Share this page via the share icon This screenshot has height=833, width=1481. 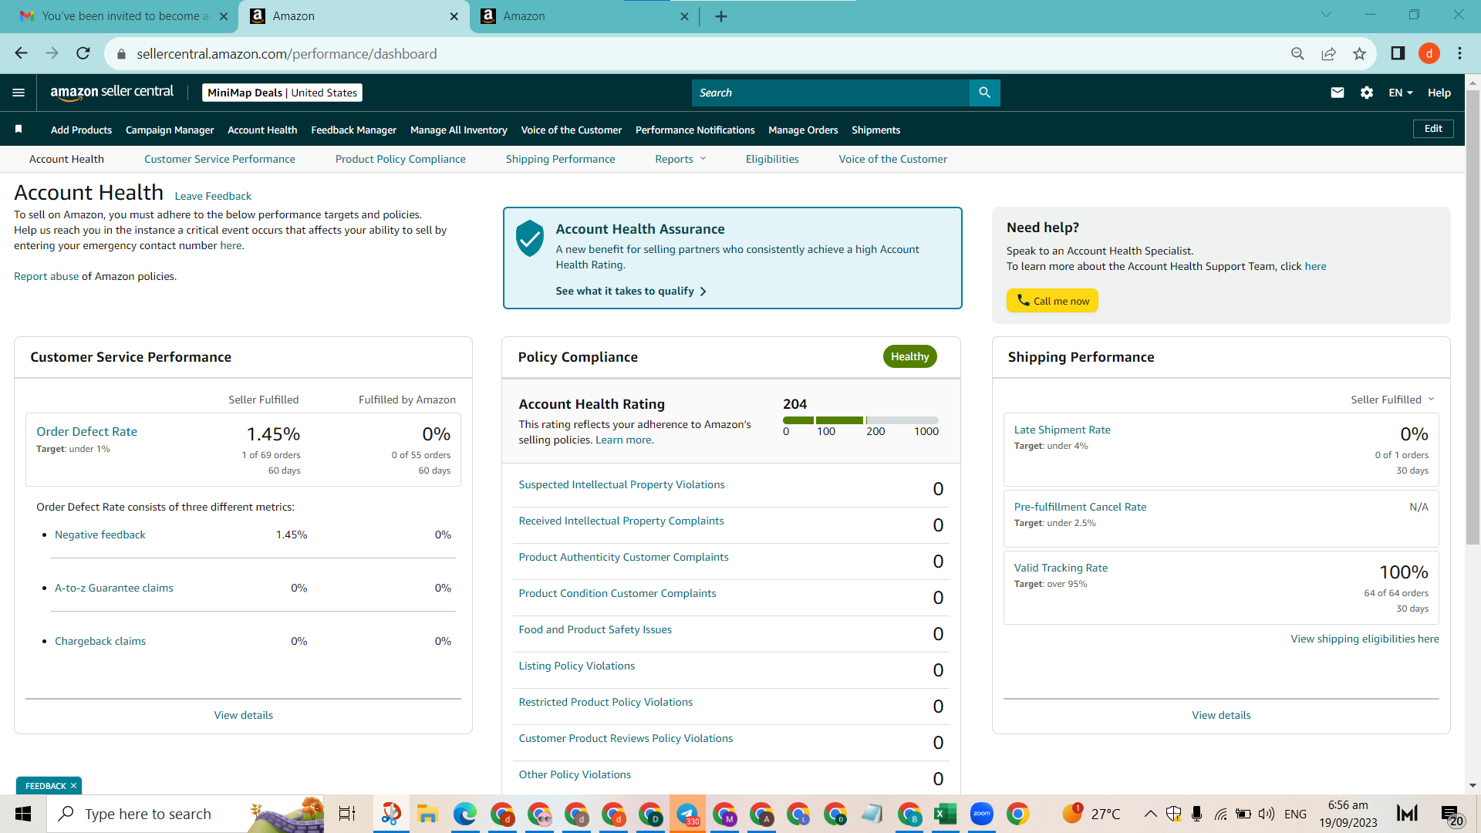tap(1328, 53)
